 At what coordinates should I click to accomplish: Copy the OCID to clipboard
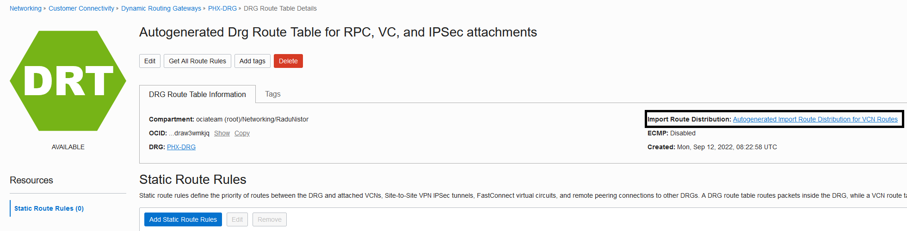pos(242,133)
